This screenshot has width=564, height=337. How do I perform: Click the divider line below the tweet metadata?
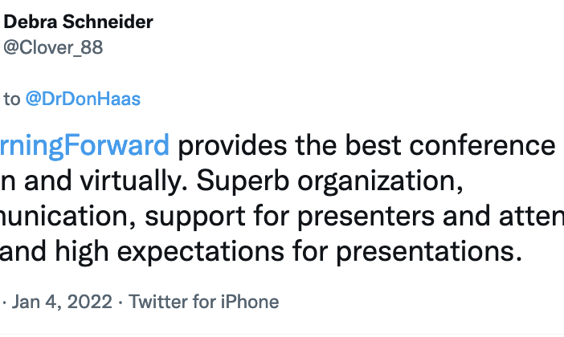click(x=282, y=334)
